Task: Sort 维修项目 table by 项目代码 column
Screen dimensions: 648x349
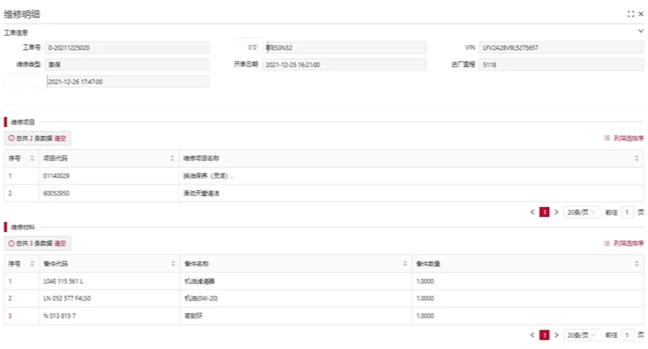Action: click(x=172, y=158)
